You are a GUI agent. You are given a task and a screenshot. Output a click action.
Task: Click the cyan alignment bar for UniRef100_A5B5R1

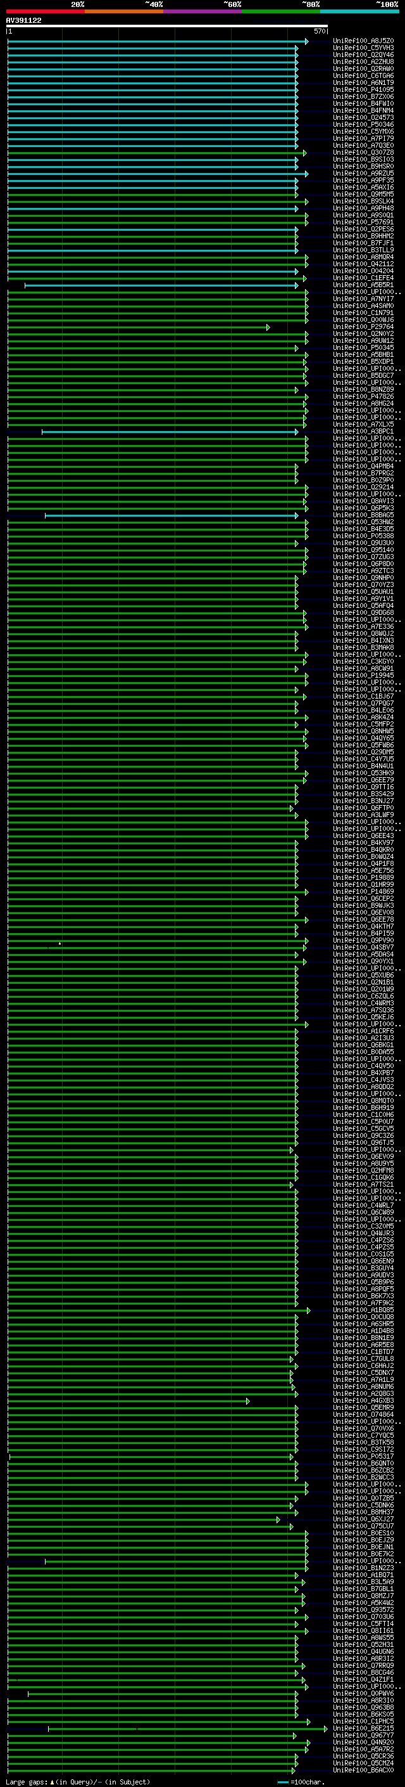[161, 285]
